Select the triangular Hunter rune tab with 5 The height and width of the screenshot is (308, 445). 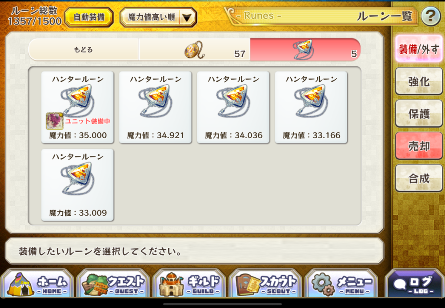tap(305, 50)
